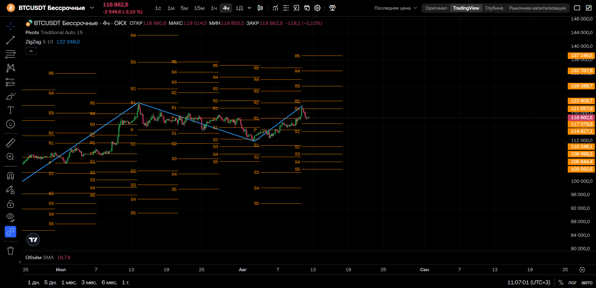Enter fullscreen chart mode
Image resolution: width=596 pixels, height=288 pixels.
589,8
